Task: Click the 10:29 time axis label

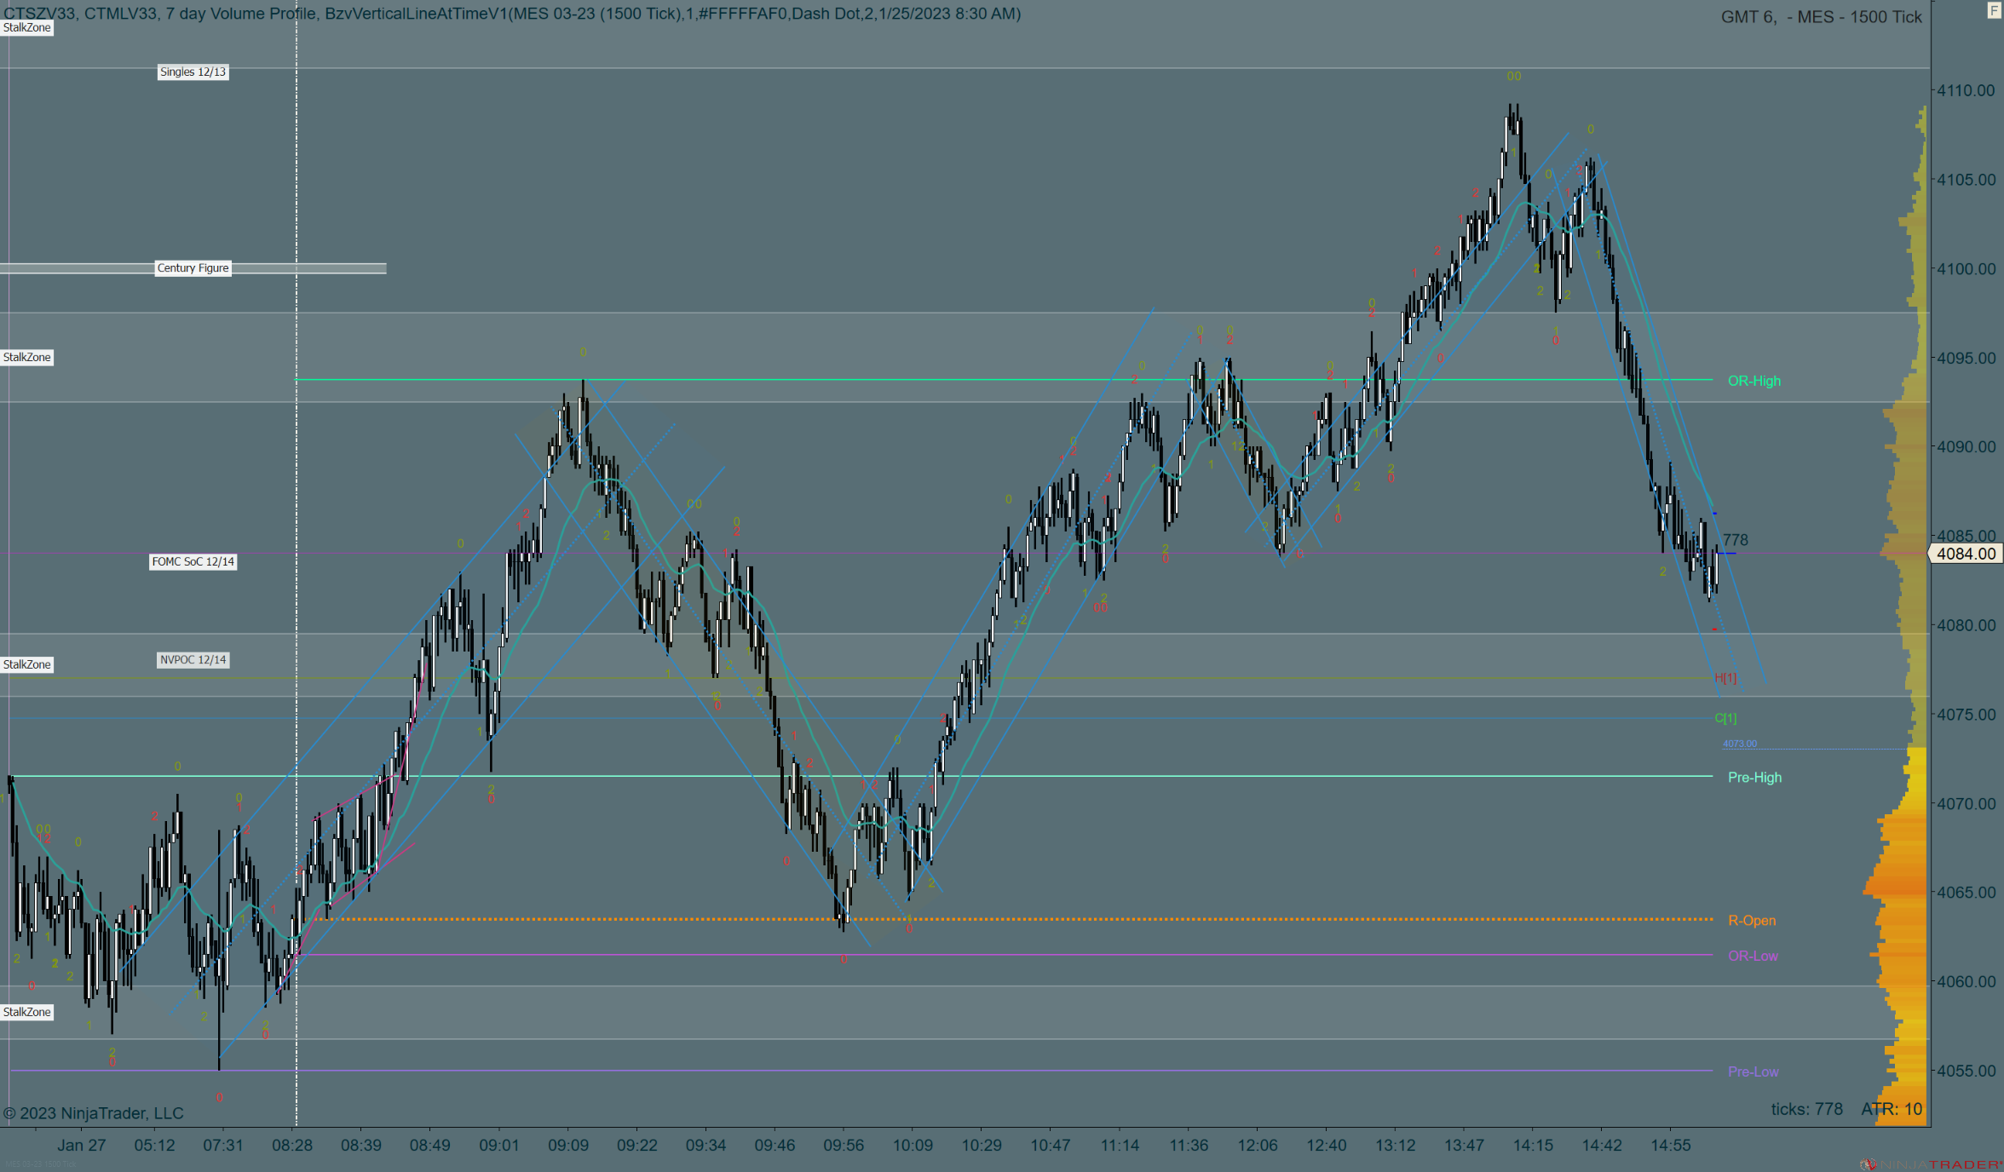Action: tap(982, 1146)
